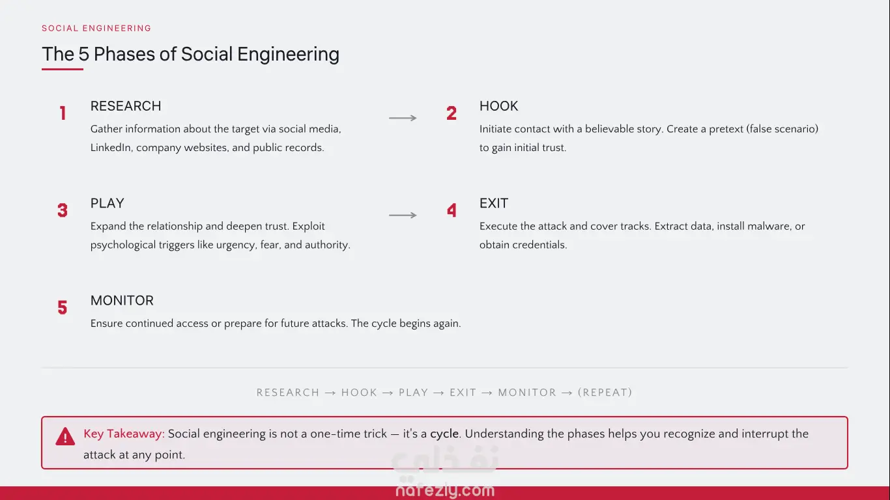Select the red number 1 marker

63,113
